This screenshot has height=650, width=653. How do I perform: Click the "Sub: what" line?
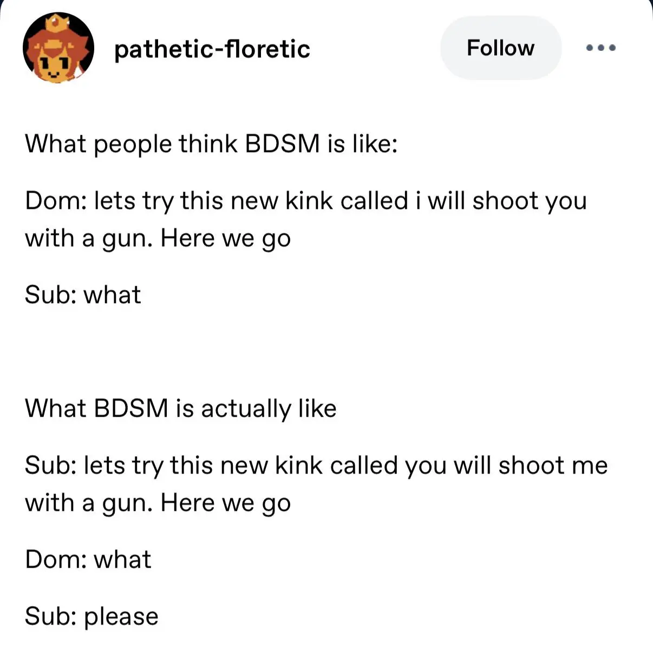coord(83,295)
